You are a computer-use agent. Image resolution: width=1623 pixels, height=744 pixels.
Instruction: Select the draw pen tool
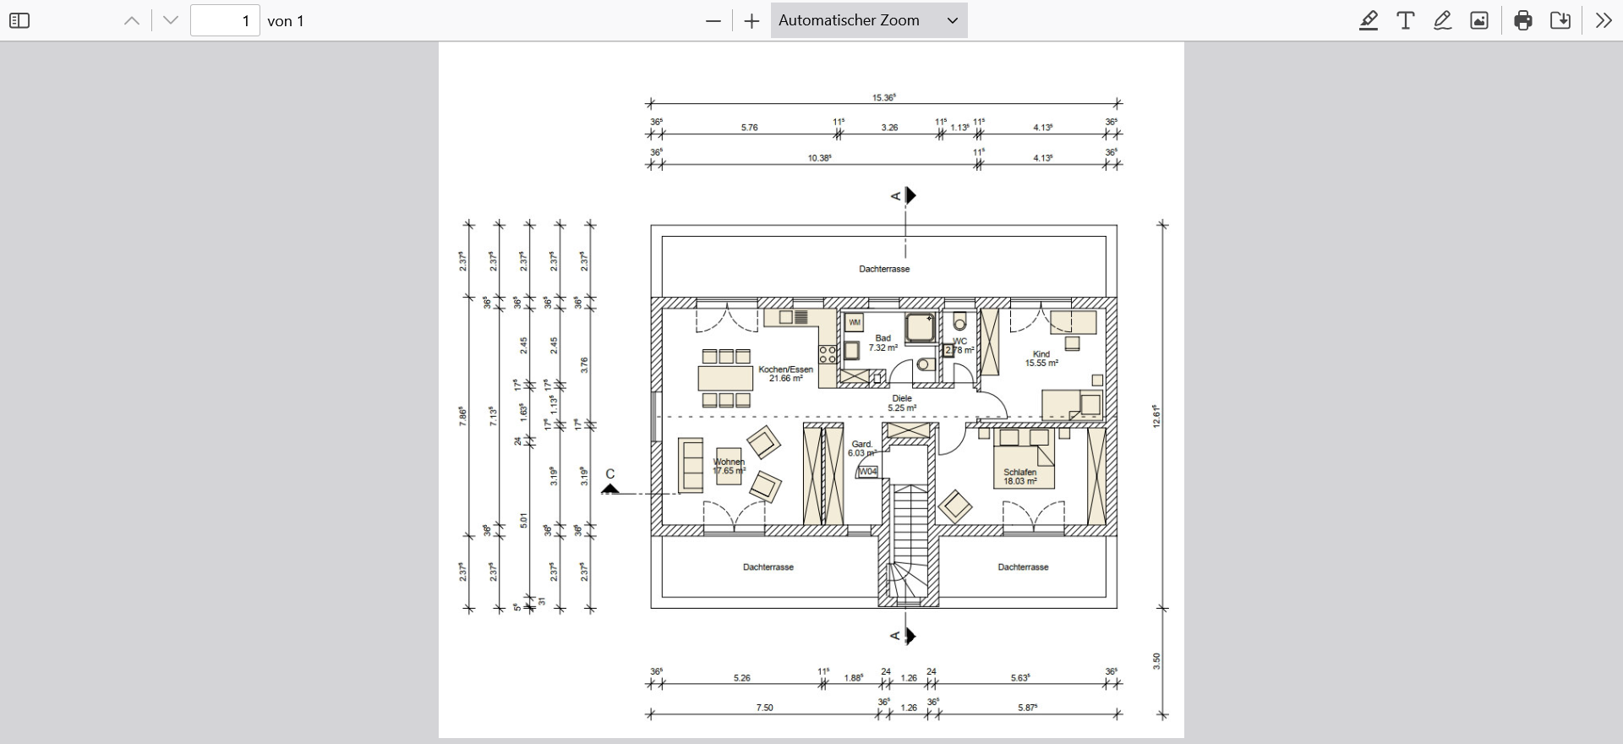coord(1443,21)
